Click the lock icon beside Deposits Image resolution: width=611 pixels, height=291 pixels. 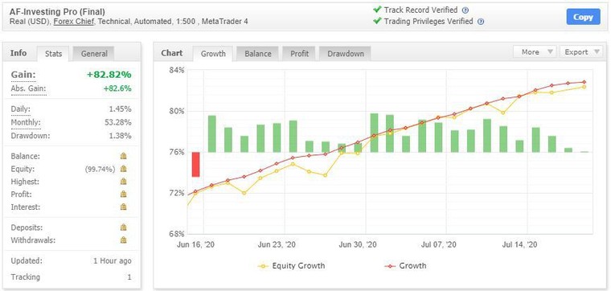[124, 227]
